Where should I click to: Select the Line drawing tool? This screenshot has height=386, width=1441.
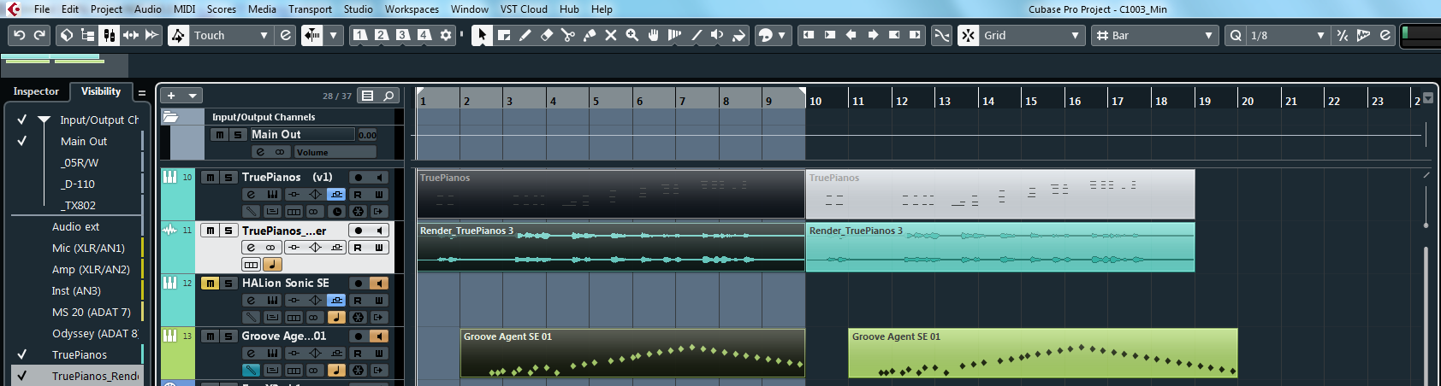[697, 35]
